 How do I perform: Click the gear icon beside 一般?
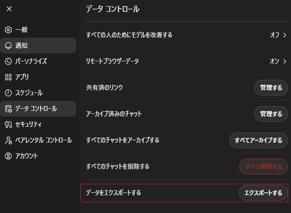(x=8, y=30)
